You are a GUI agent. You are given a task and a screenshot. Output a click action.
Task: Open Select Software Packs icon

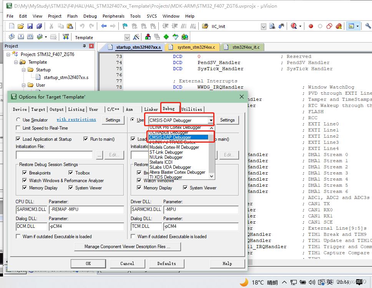click(x=176, y=37)
